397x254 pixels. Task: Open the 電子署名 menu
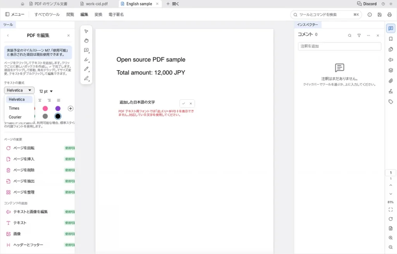(116, 14)
